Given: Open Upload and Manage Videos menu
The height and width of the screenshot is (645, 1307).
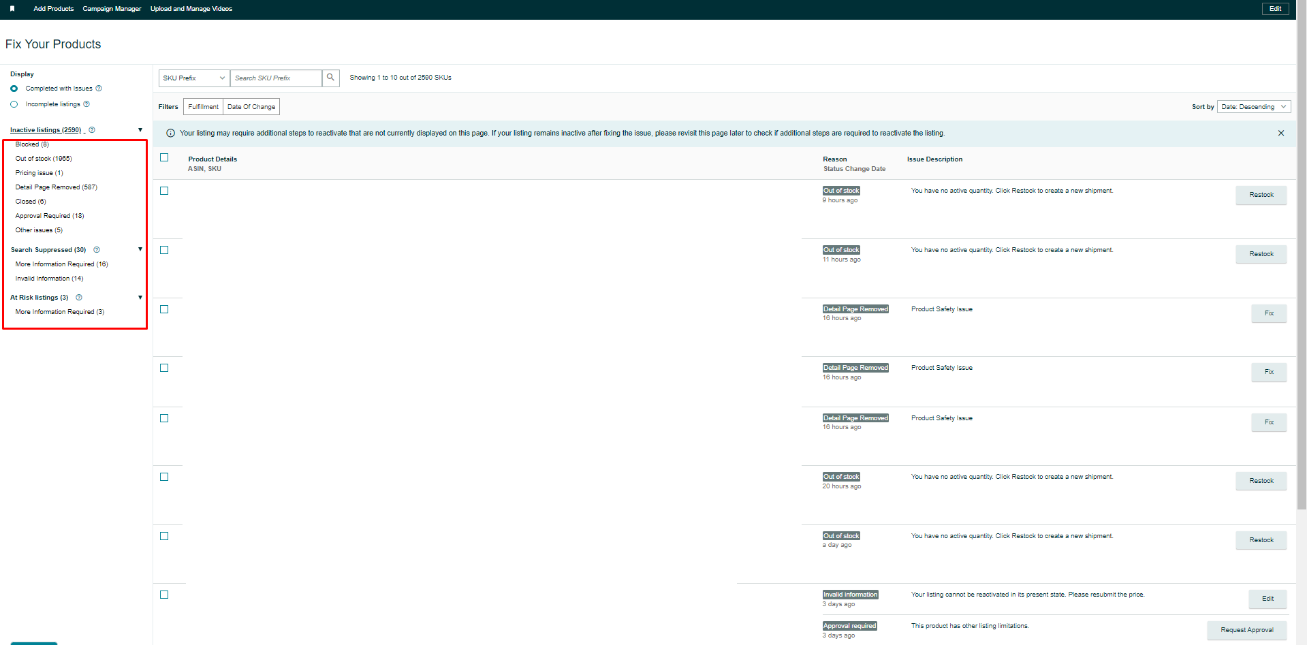Looking at the screenshot, I should [x=191, y=9].
